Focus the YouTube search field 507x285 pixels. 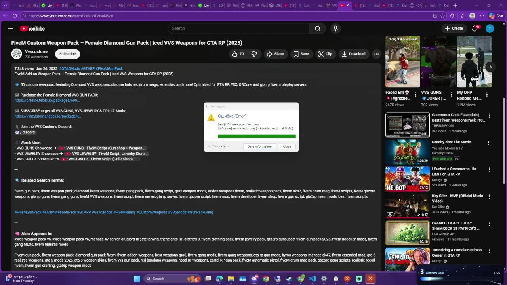tap(238, 28)
